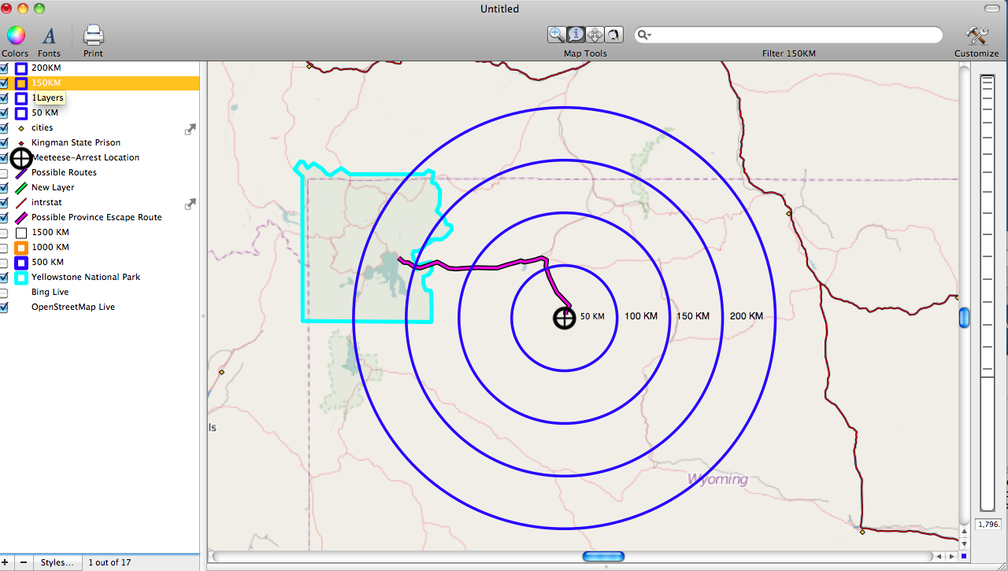Open Customize toolbar tools

(x=976, y=36)
